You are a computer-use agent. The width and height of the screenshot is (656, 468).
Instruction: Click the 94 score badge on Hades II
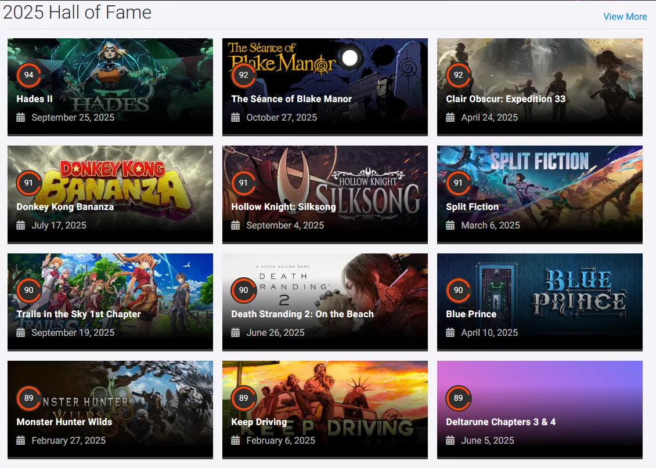pyautogui.click(x=28, y=75)
